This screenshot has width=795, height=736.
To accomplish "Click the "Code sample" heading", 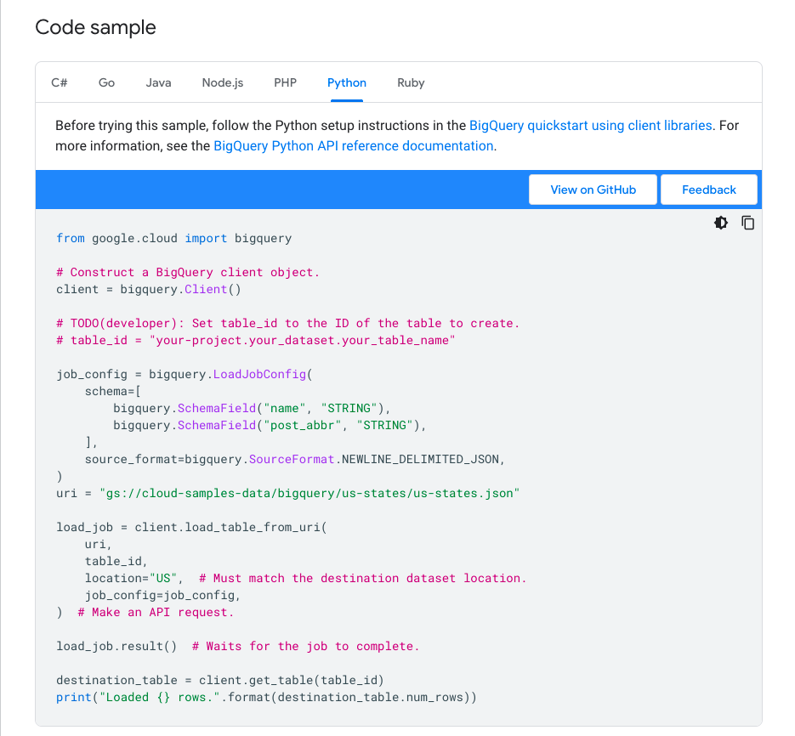I will [x=95, y=27].
